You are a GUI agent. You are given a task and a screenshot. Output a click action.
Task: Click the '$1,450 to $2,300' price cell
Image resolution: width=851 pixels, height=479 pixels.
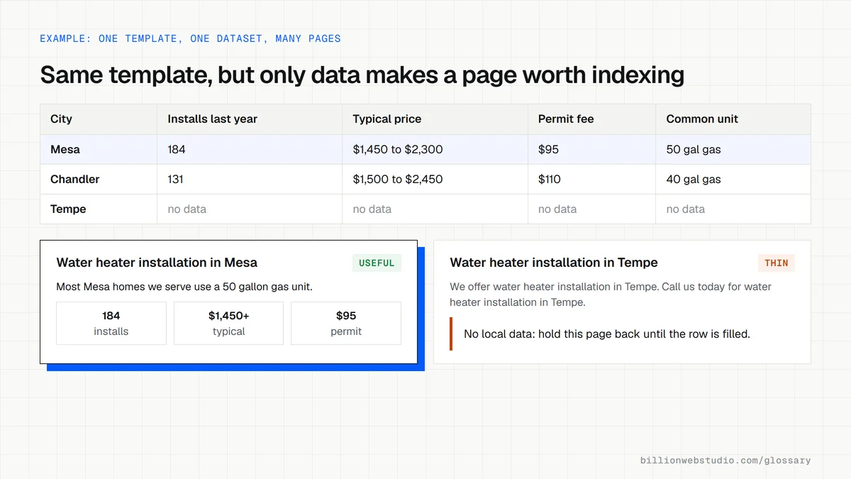coord(435,150)
